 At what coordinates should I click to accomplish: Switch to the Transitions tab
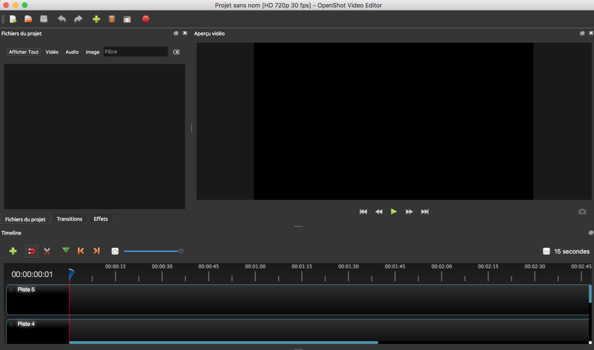(x=69, y=219)
